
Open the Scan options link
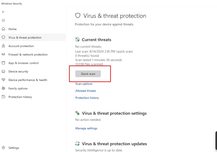pyautogui.click(x=84, y=84)
